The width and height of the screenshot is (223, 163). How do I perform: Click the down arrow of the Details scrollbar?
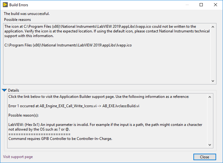point(210,145)
